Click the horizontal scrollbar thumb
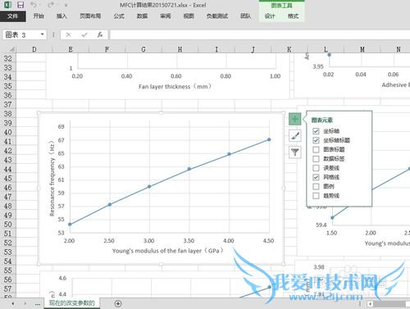410x309 pixels. [x=389, y=304]
